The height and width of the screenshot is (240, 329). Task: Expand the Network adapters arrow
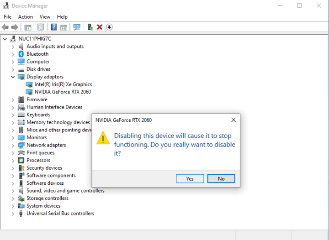point(13,146)
